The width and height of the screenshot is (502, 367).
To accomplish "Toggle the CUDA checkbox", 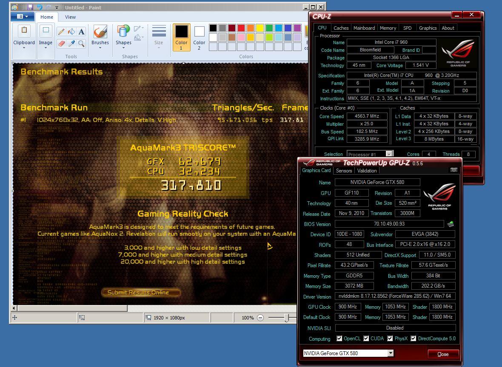I will click(366, 338).
